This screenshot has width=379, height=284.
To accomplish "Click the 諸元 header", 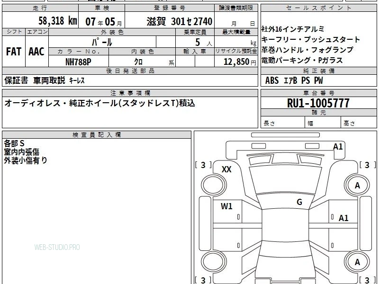I will tap(318, 113).
